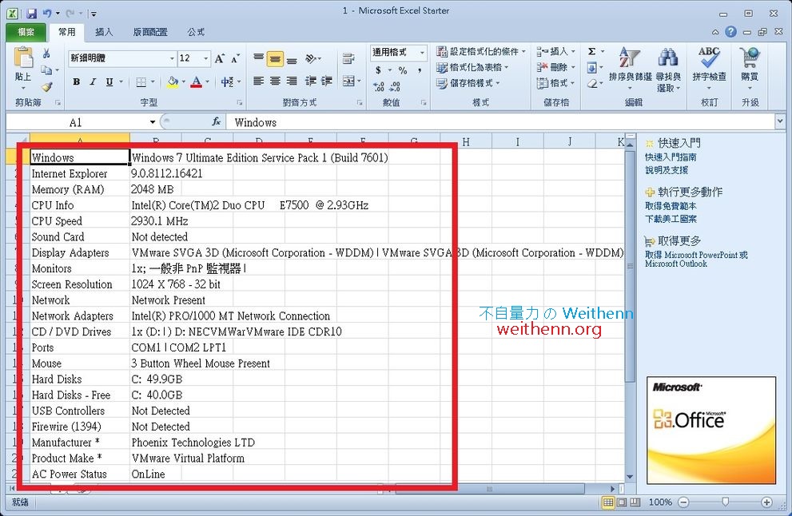Open the font color dropdown arrow

coord(207,81)
